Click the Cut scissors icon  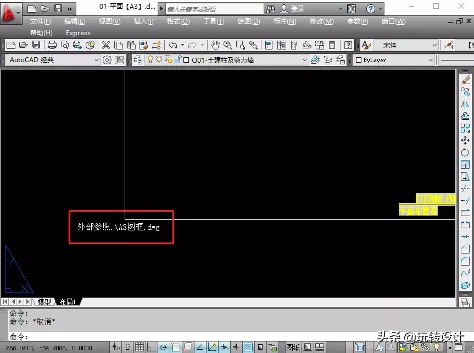pos(106,45)
